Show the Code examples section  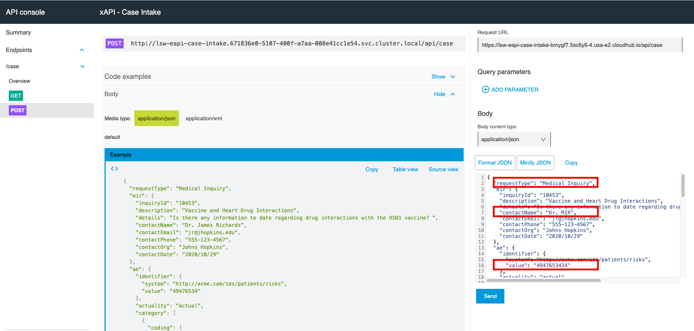[443, 77]
